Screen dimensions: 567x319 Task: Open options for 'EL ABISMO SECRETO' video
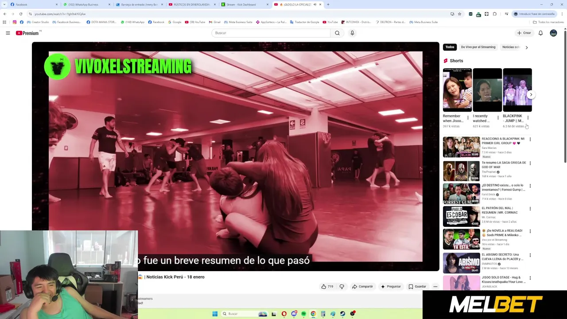coord(530,256)
